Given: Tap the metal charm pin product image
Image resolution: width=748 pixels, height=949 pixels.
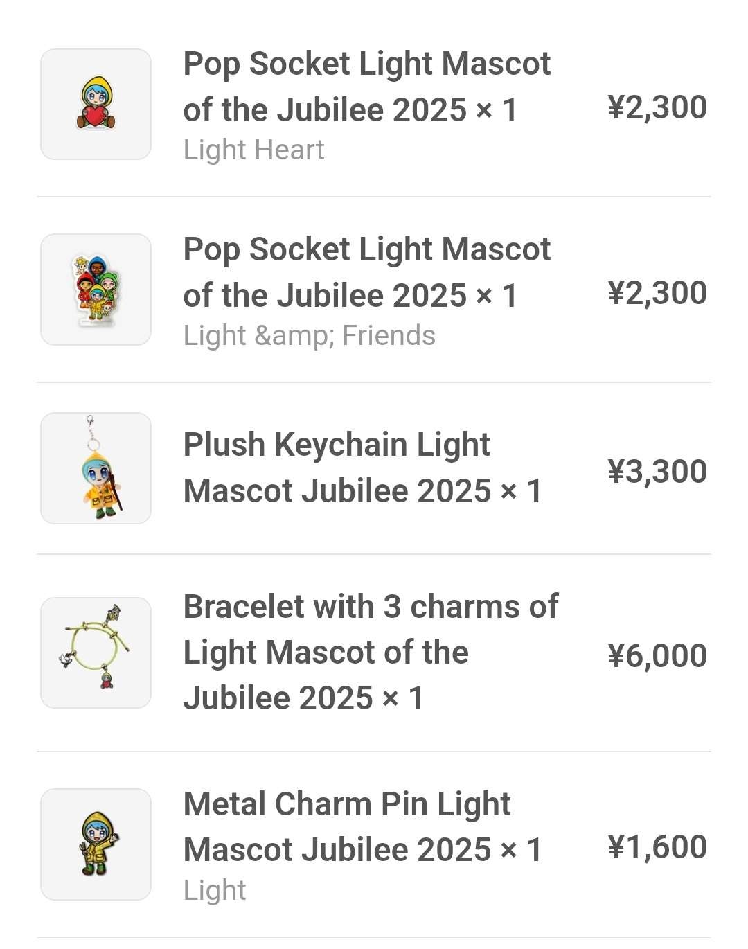Looking at the screenshot, I should point(96,844).
